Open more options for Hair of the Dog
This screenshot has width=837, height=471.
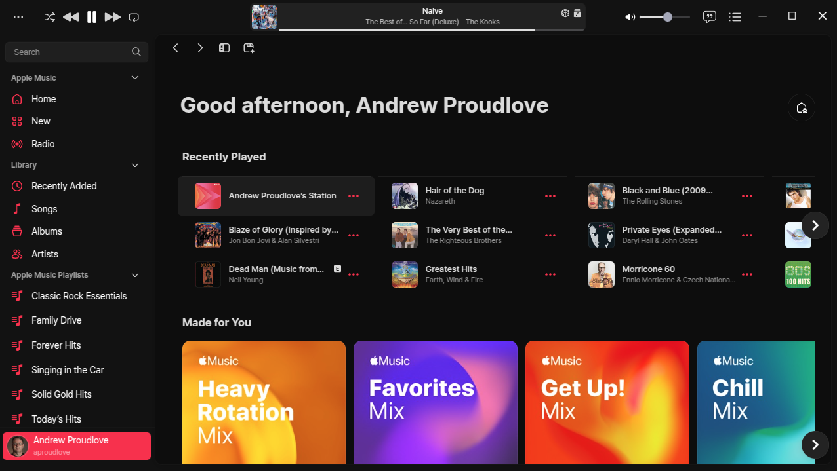(x=550, y=196)
